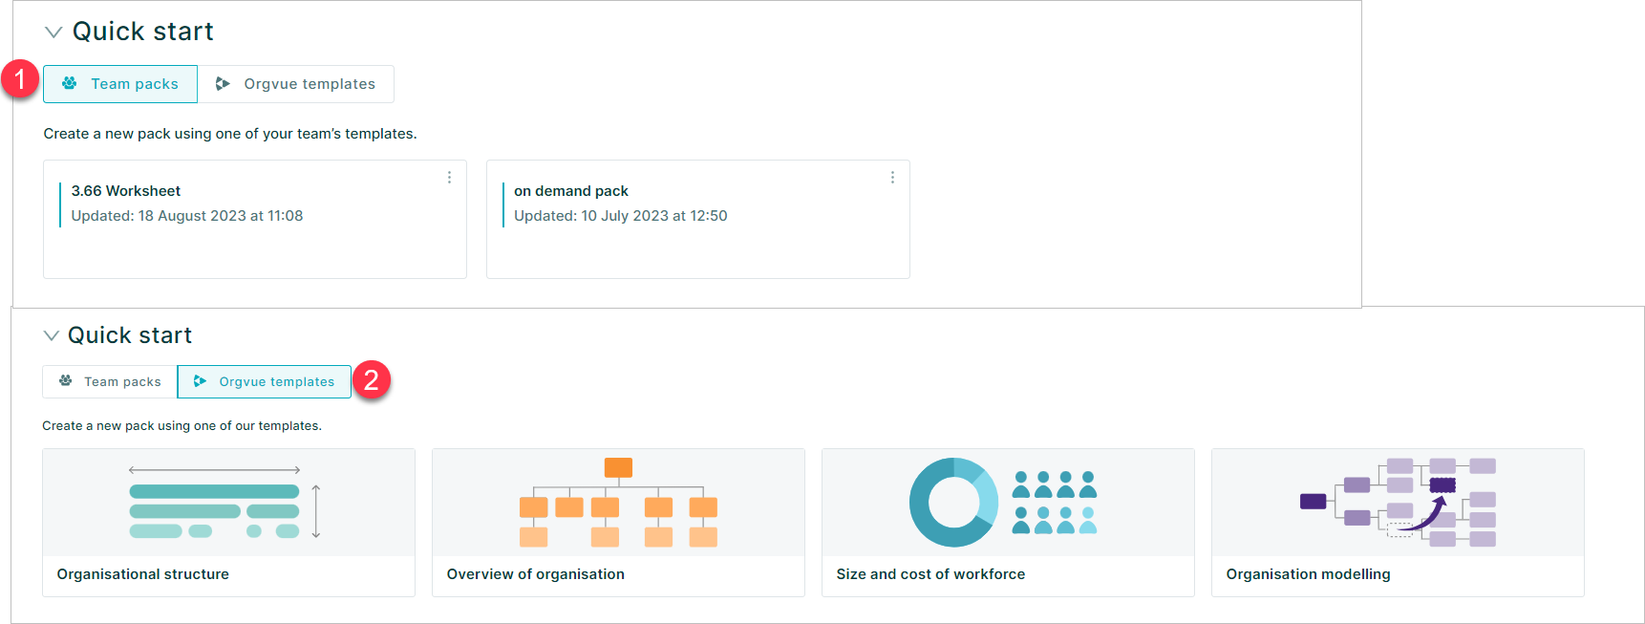
Task: Collapse the lower Quick start section chevron
Action: (x=52, y=335)
